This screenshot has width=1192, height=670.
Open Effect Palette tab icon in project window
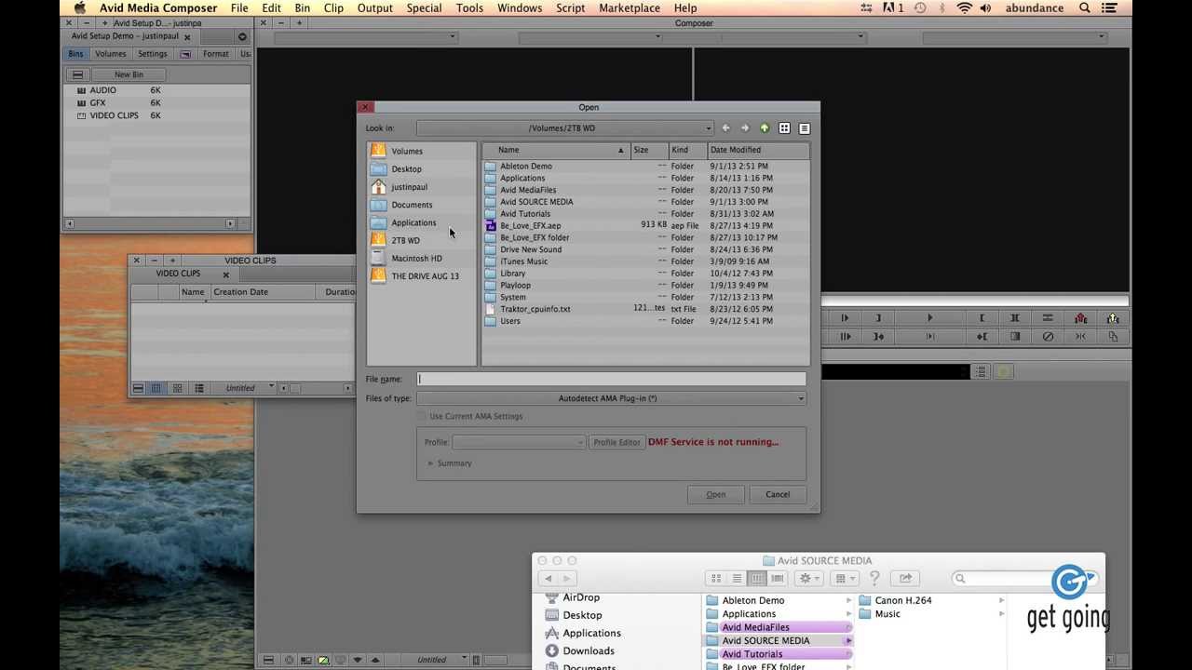tap(185, 54)
